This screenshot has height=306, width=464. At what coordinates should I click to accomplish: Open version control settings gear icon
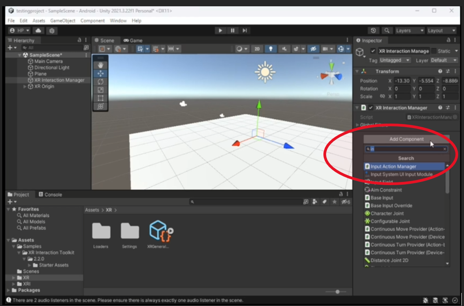coord(52,31)
